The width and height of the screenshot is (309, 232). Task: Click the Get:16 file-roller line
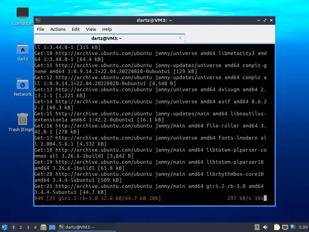click(x=151, y=129)
